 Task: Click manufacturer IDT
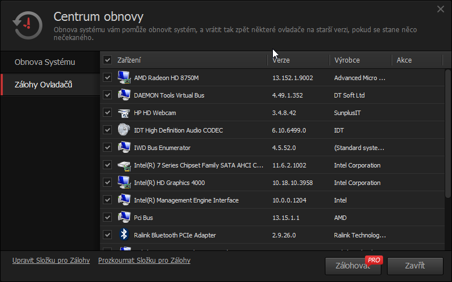coord(339,130)
